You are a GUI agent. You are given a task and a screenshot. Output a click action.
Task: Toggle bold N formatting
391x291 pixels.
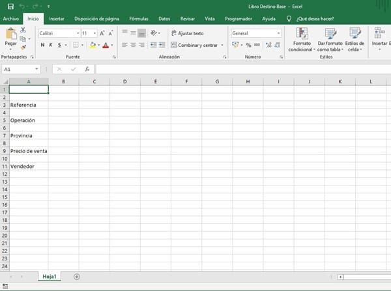pos(42,45)
